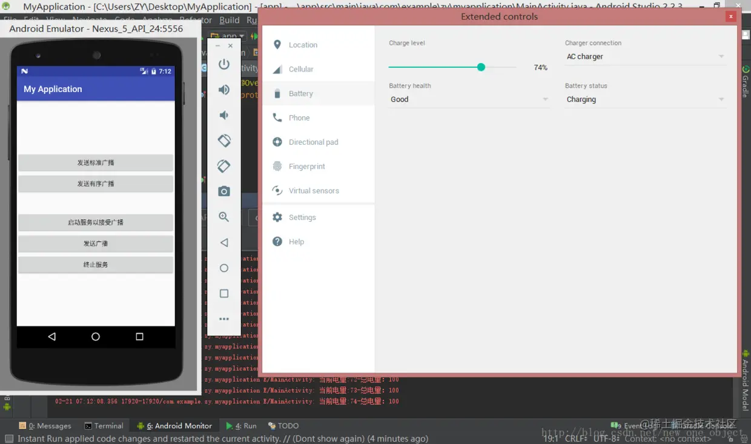Viewport: 751px width, 444px height.
Task: Minimize the emulator toolbar with its dash
Action: (x=218, y=45)
